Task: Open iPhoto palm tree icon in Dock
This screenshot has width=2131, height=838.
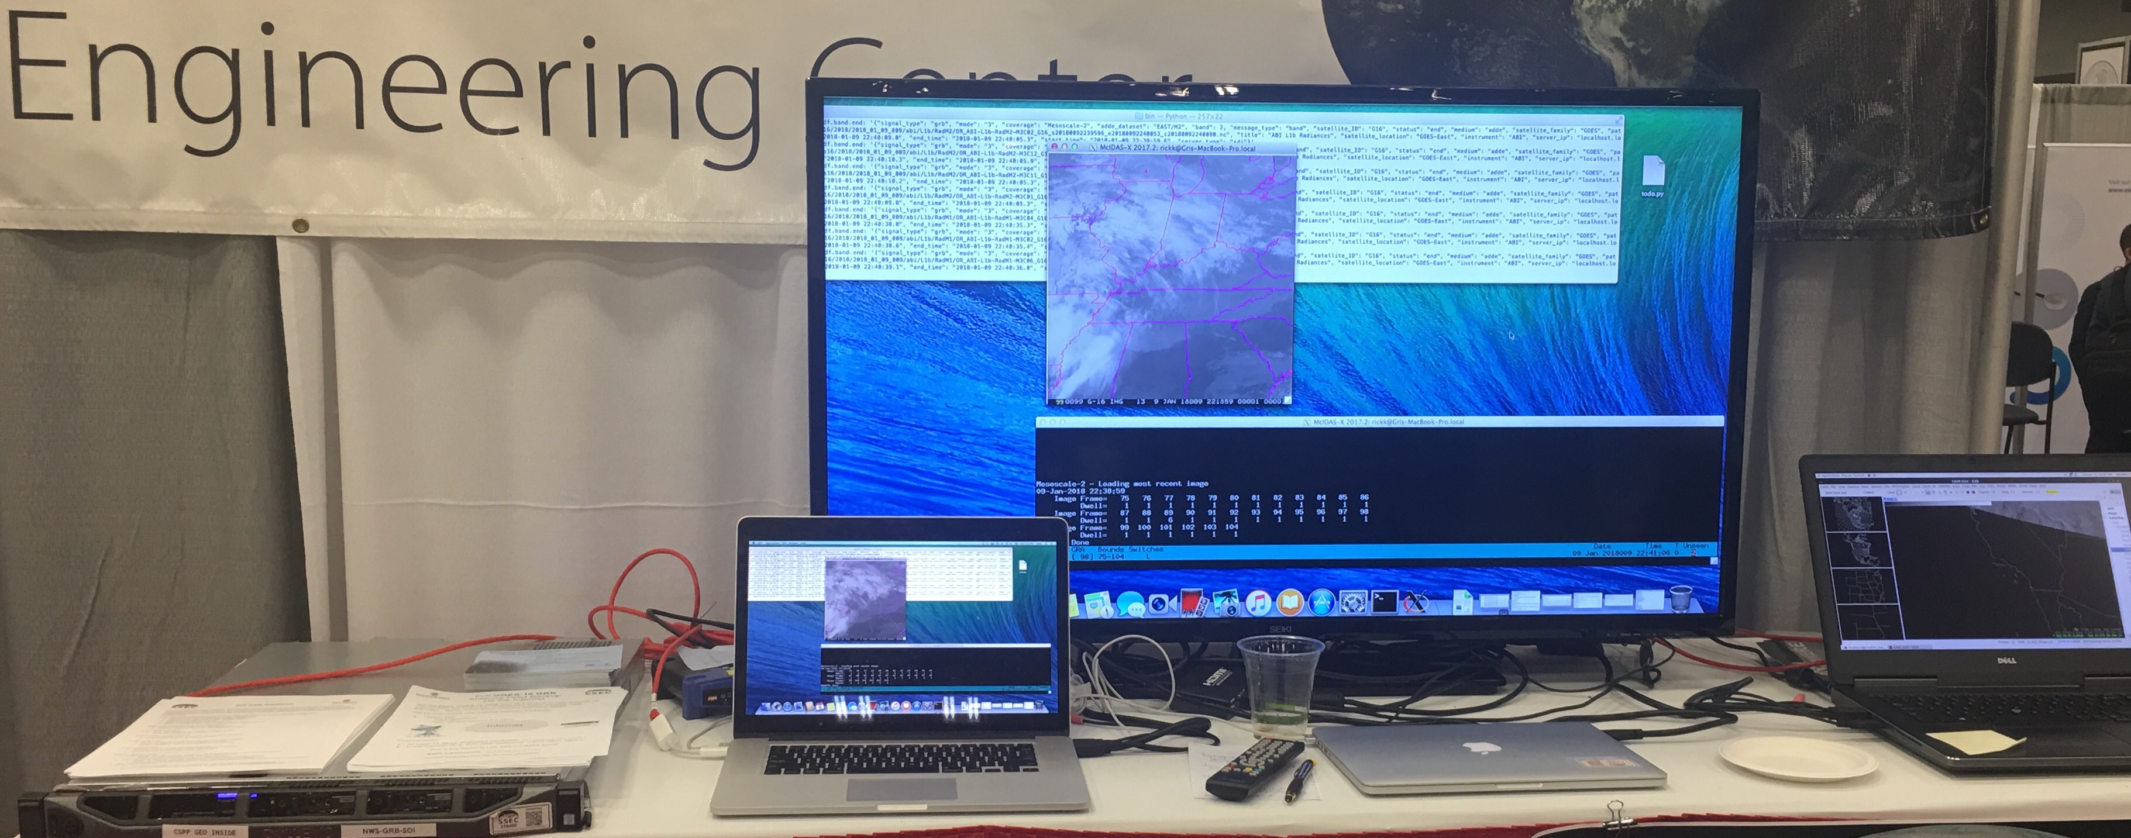Action: tap(1226, 604)
